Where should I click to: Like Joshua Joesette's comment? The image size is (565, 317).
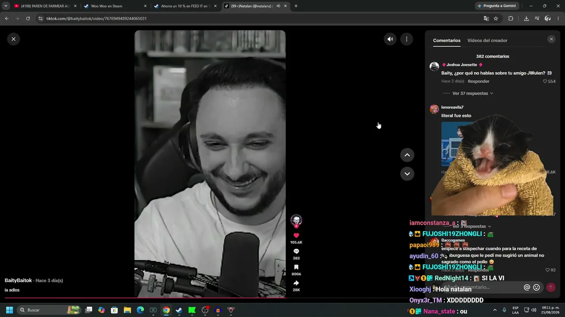(545, 81)
